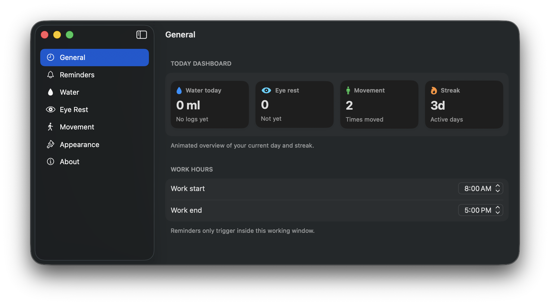
Task: Click the flame Streak icon
Action: (434, 90)
